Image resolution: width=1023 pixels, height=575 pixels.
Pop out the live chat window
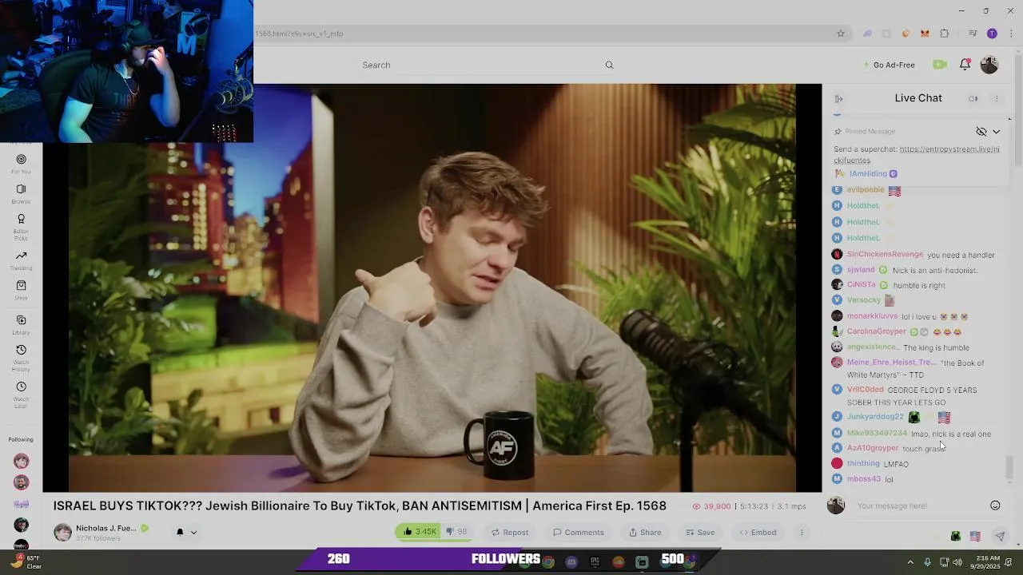pos(973,98)
